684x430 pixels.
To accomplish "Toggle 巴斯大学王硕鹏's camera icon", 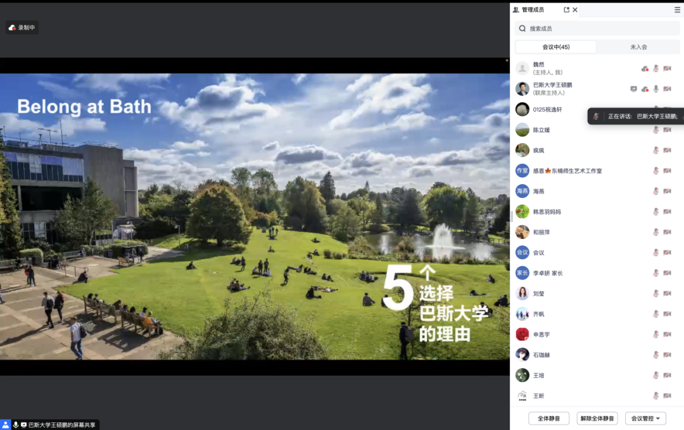I will click(667, 89).
